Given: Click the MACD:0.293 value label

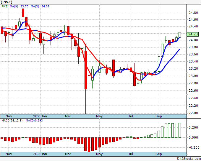Looking at the screenshot, I should pyautogui.click(x=34, y=121).
